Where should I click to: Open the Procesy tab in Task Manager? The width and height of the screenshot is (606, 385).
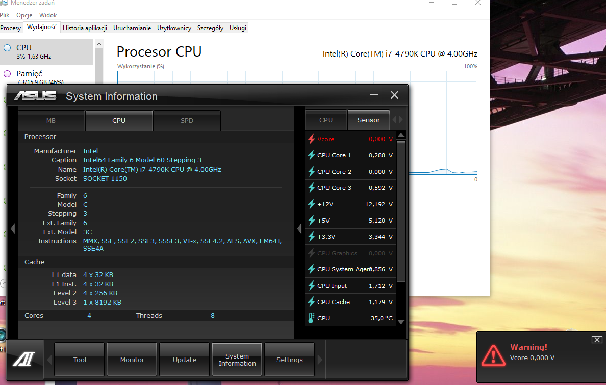click(10, 28)
